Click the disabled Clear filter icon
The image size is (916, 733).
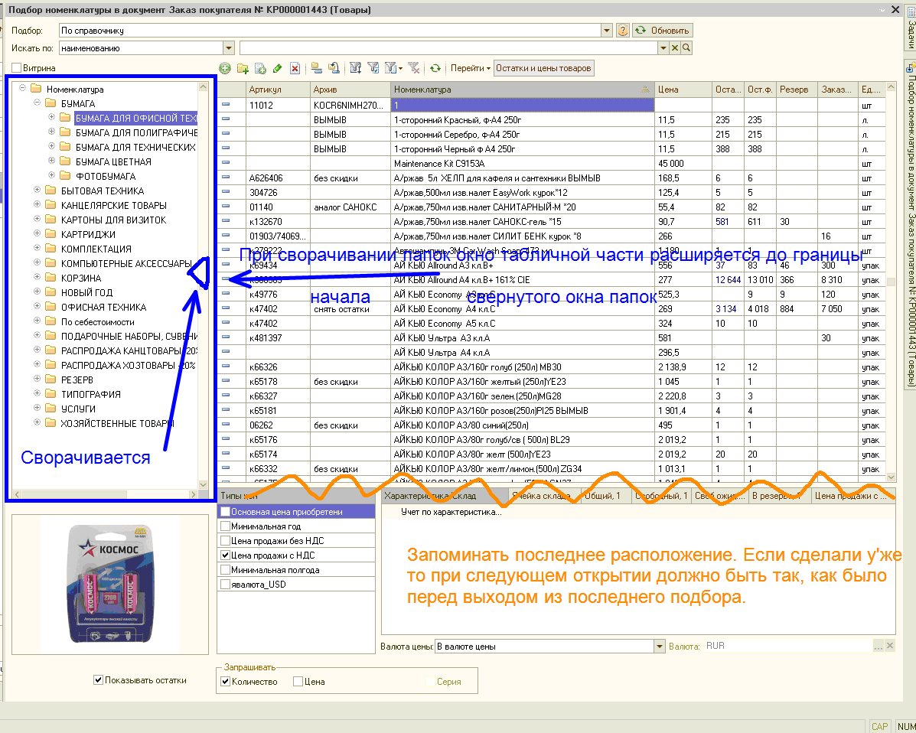(x=413, y=68)
